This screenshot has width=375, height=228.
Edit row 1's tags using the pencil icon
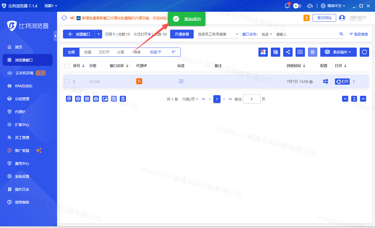181,81
